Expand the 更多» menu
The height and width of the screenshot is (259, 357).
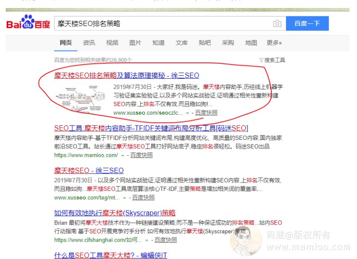274,43
